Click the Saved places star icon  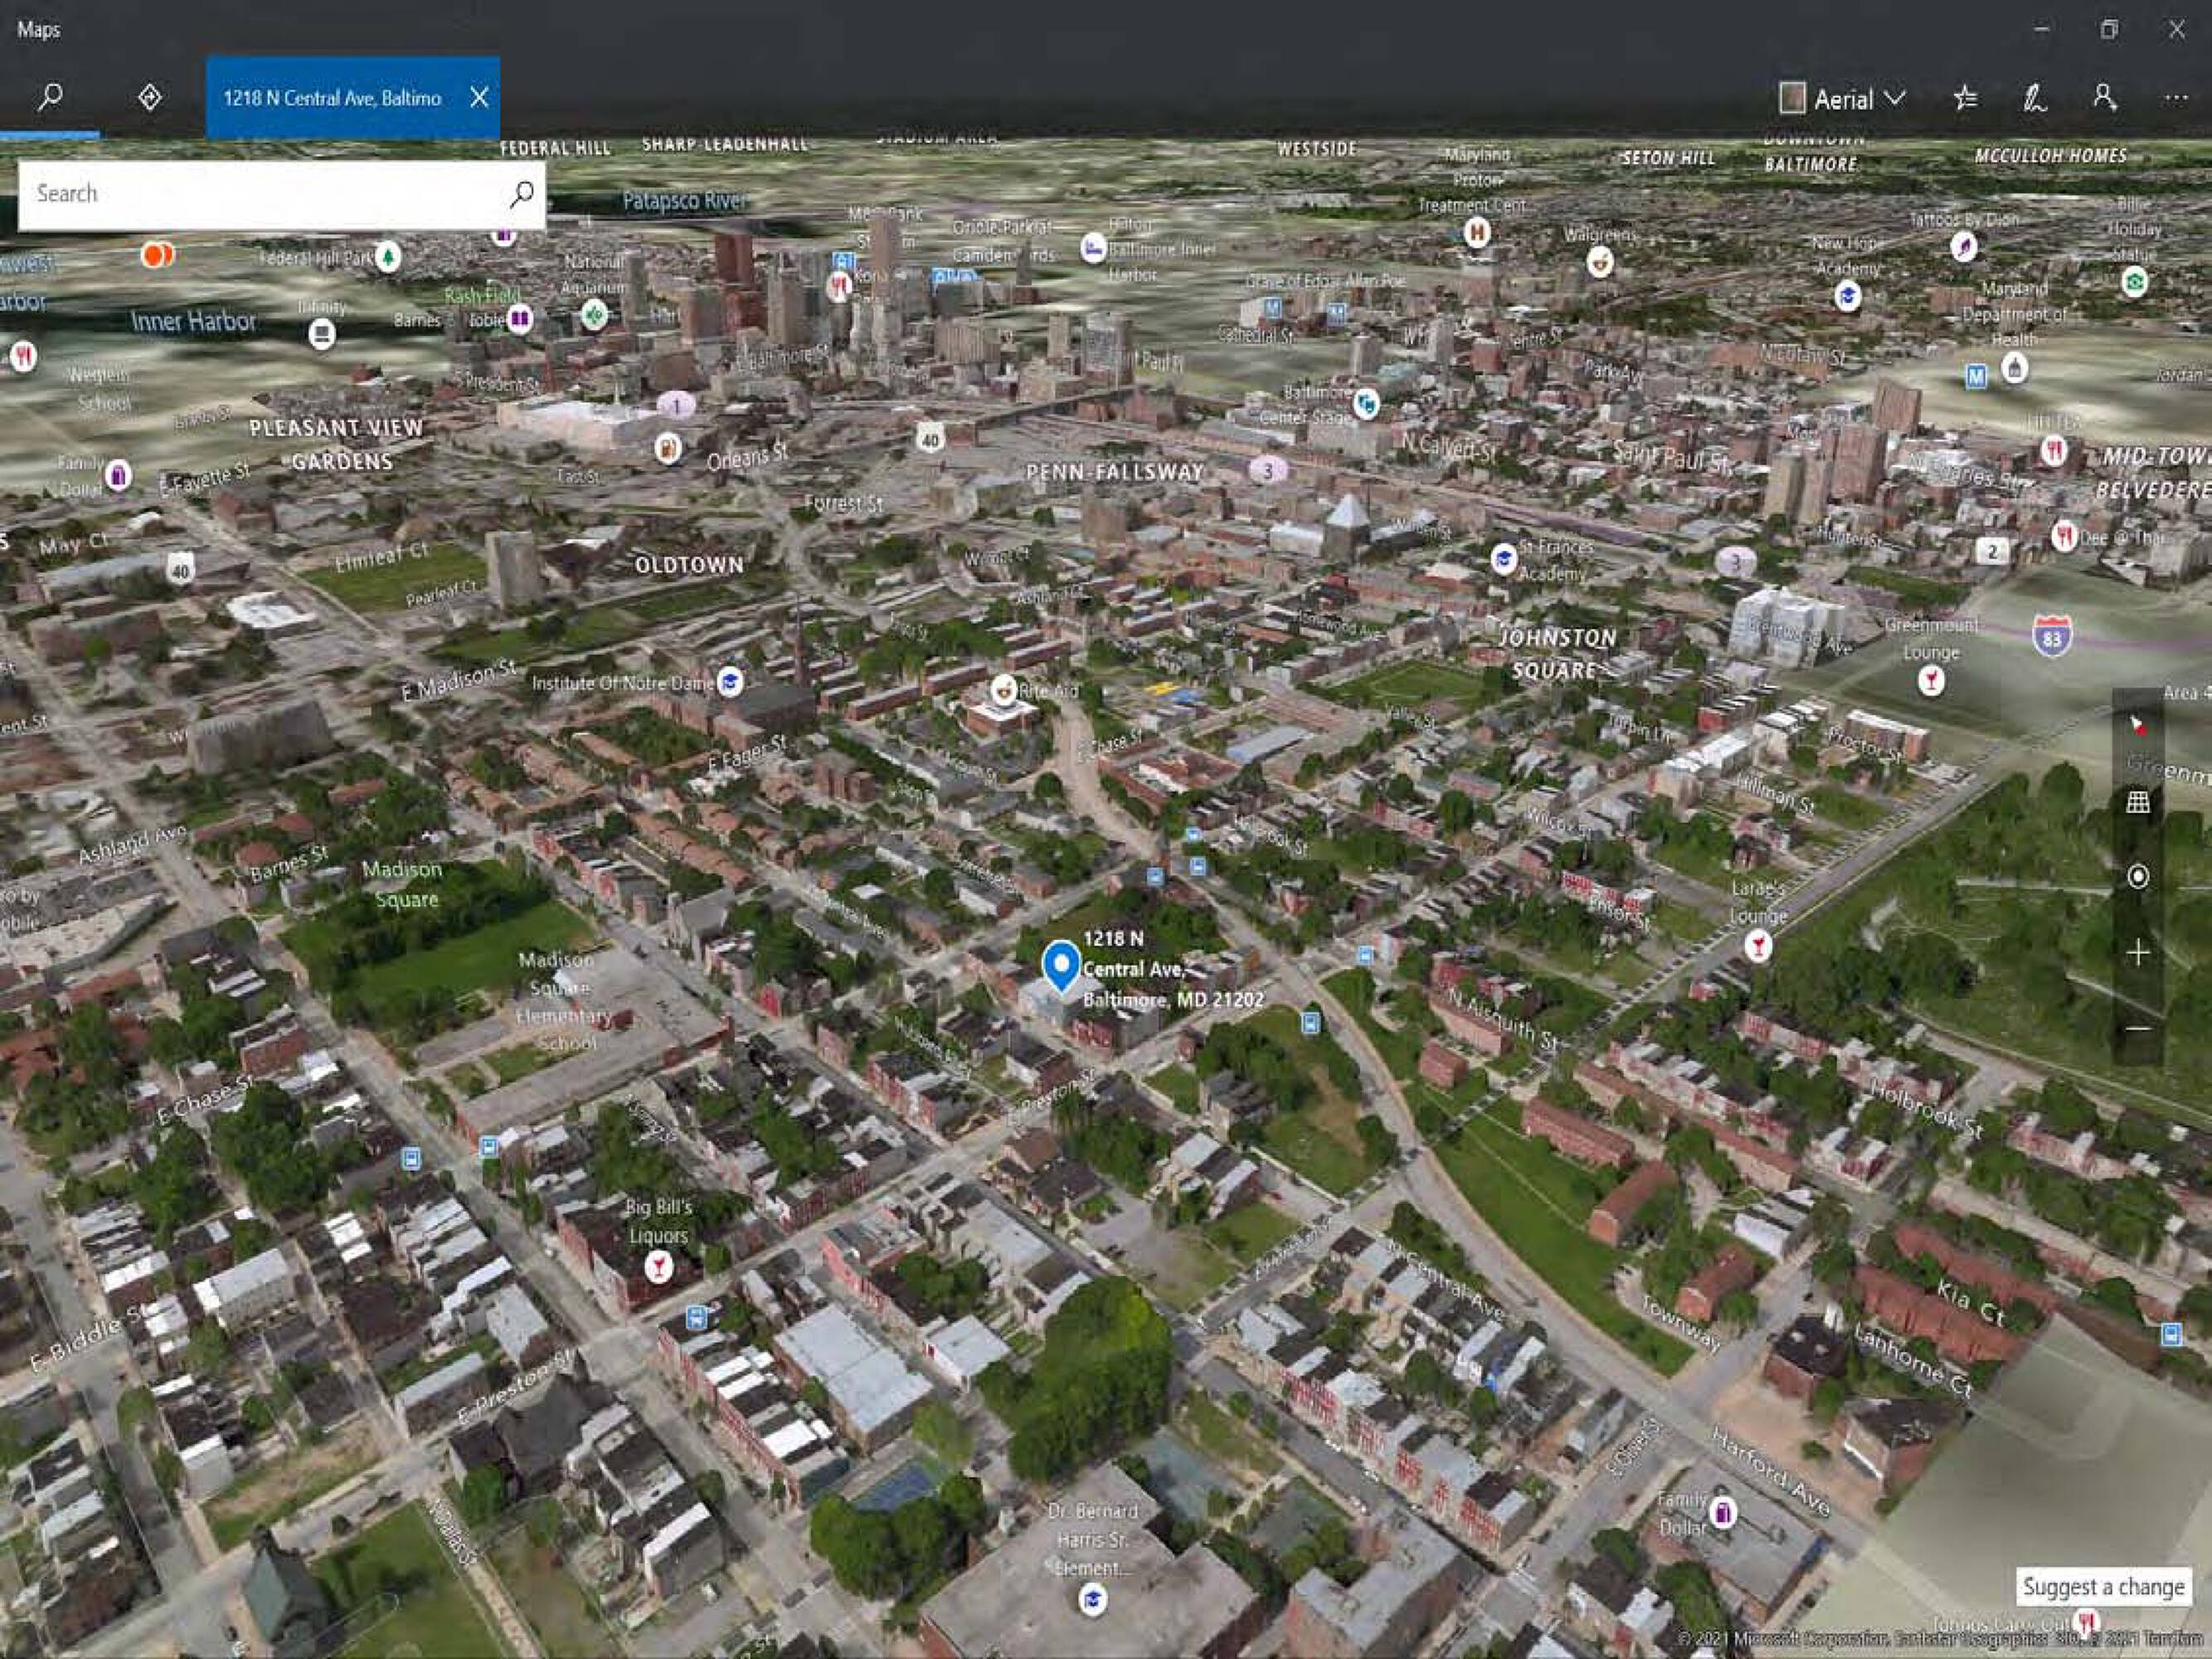click(1965, 98)
